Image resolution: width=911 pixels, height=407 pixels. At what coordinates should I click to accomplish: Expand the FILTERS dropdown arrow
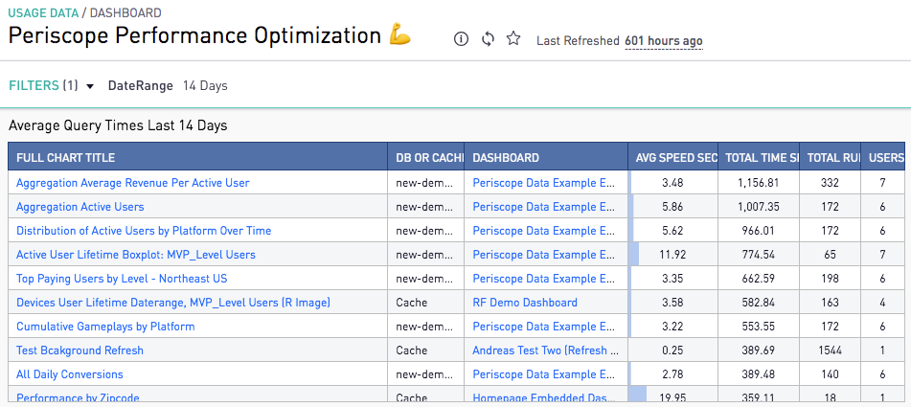tap(89, 86)
